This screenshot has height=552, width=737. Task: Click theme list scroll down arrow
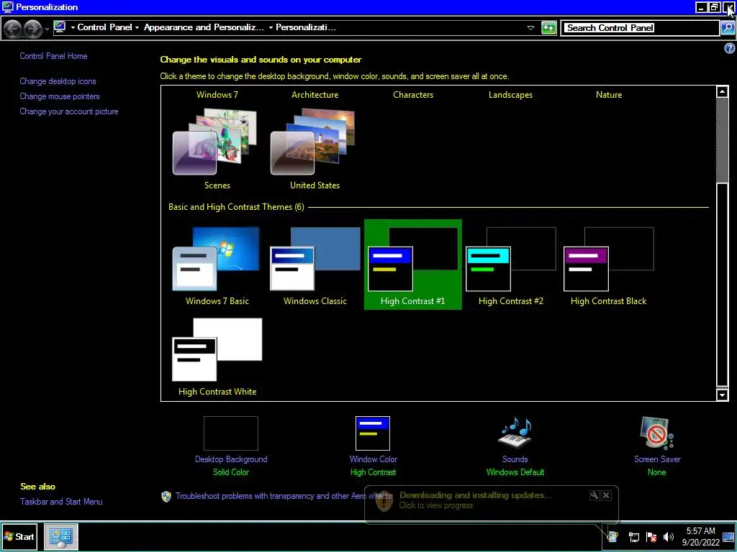722,395
